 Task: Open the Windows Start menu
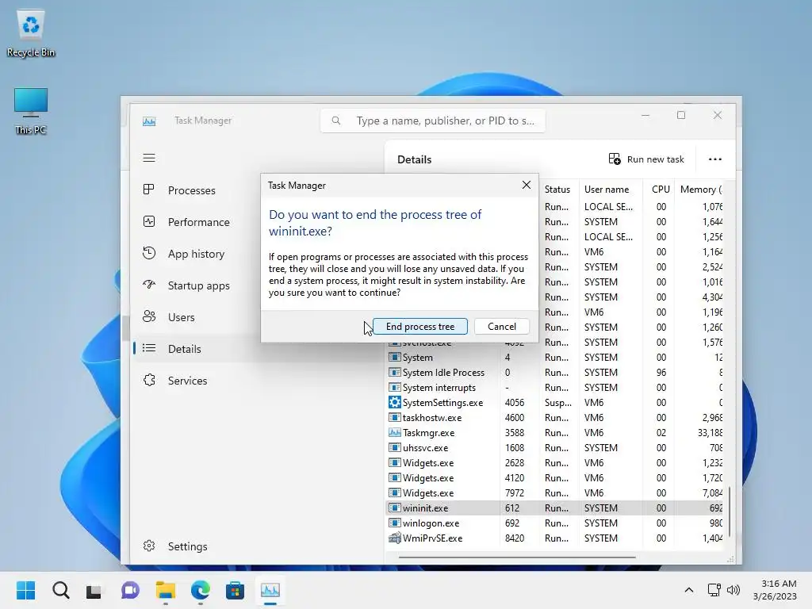point(26,590)
